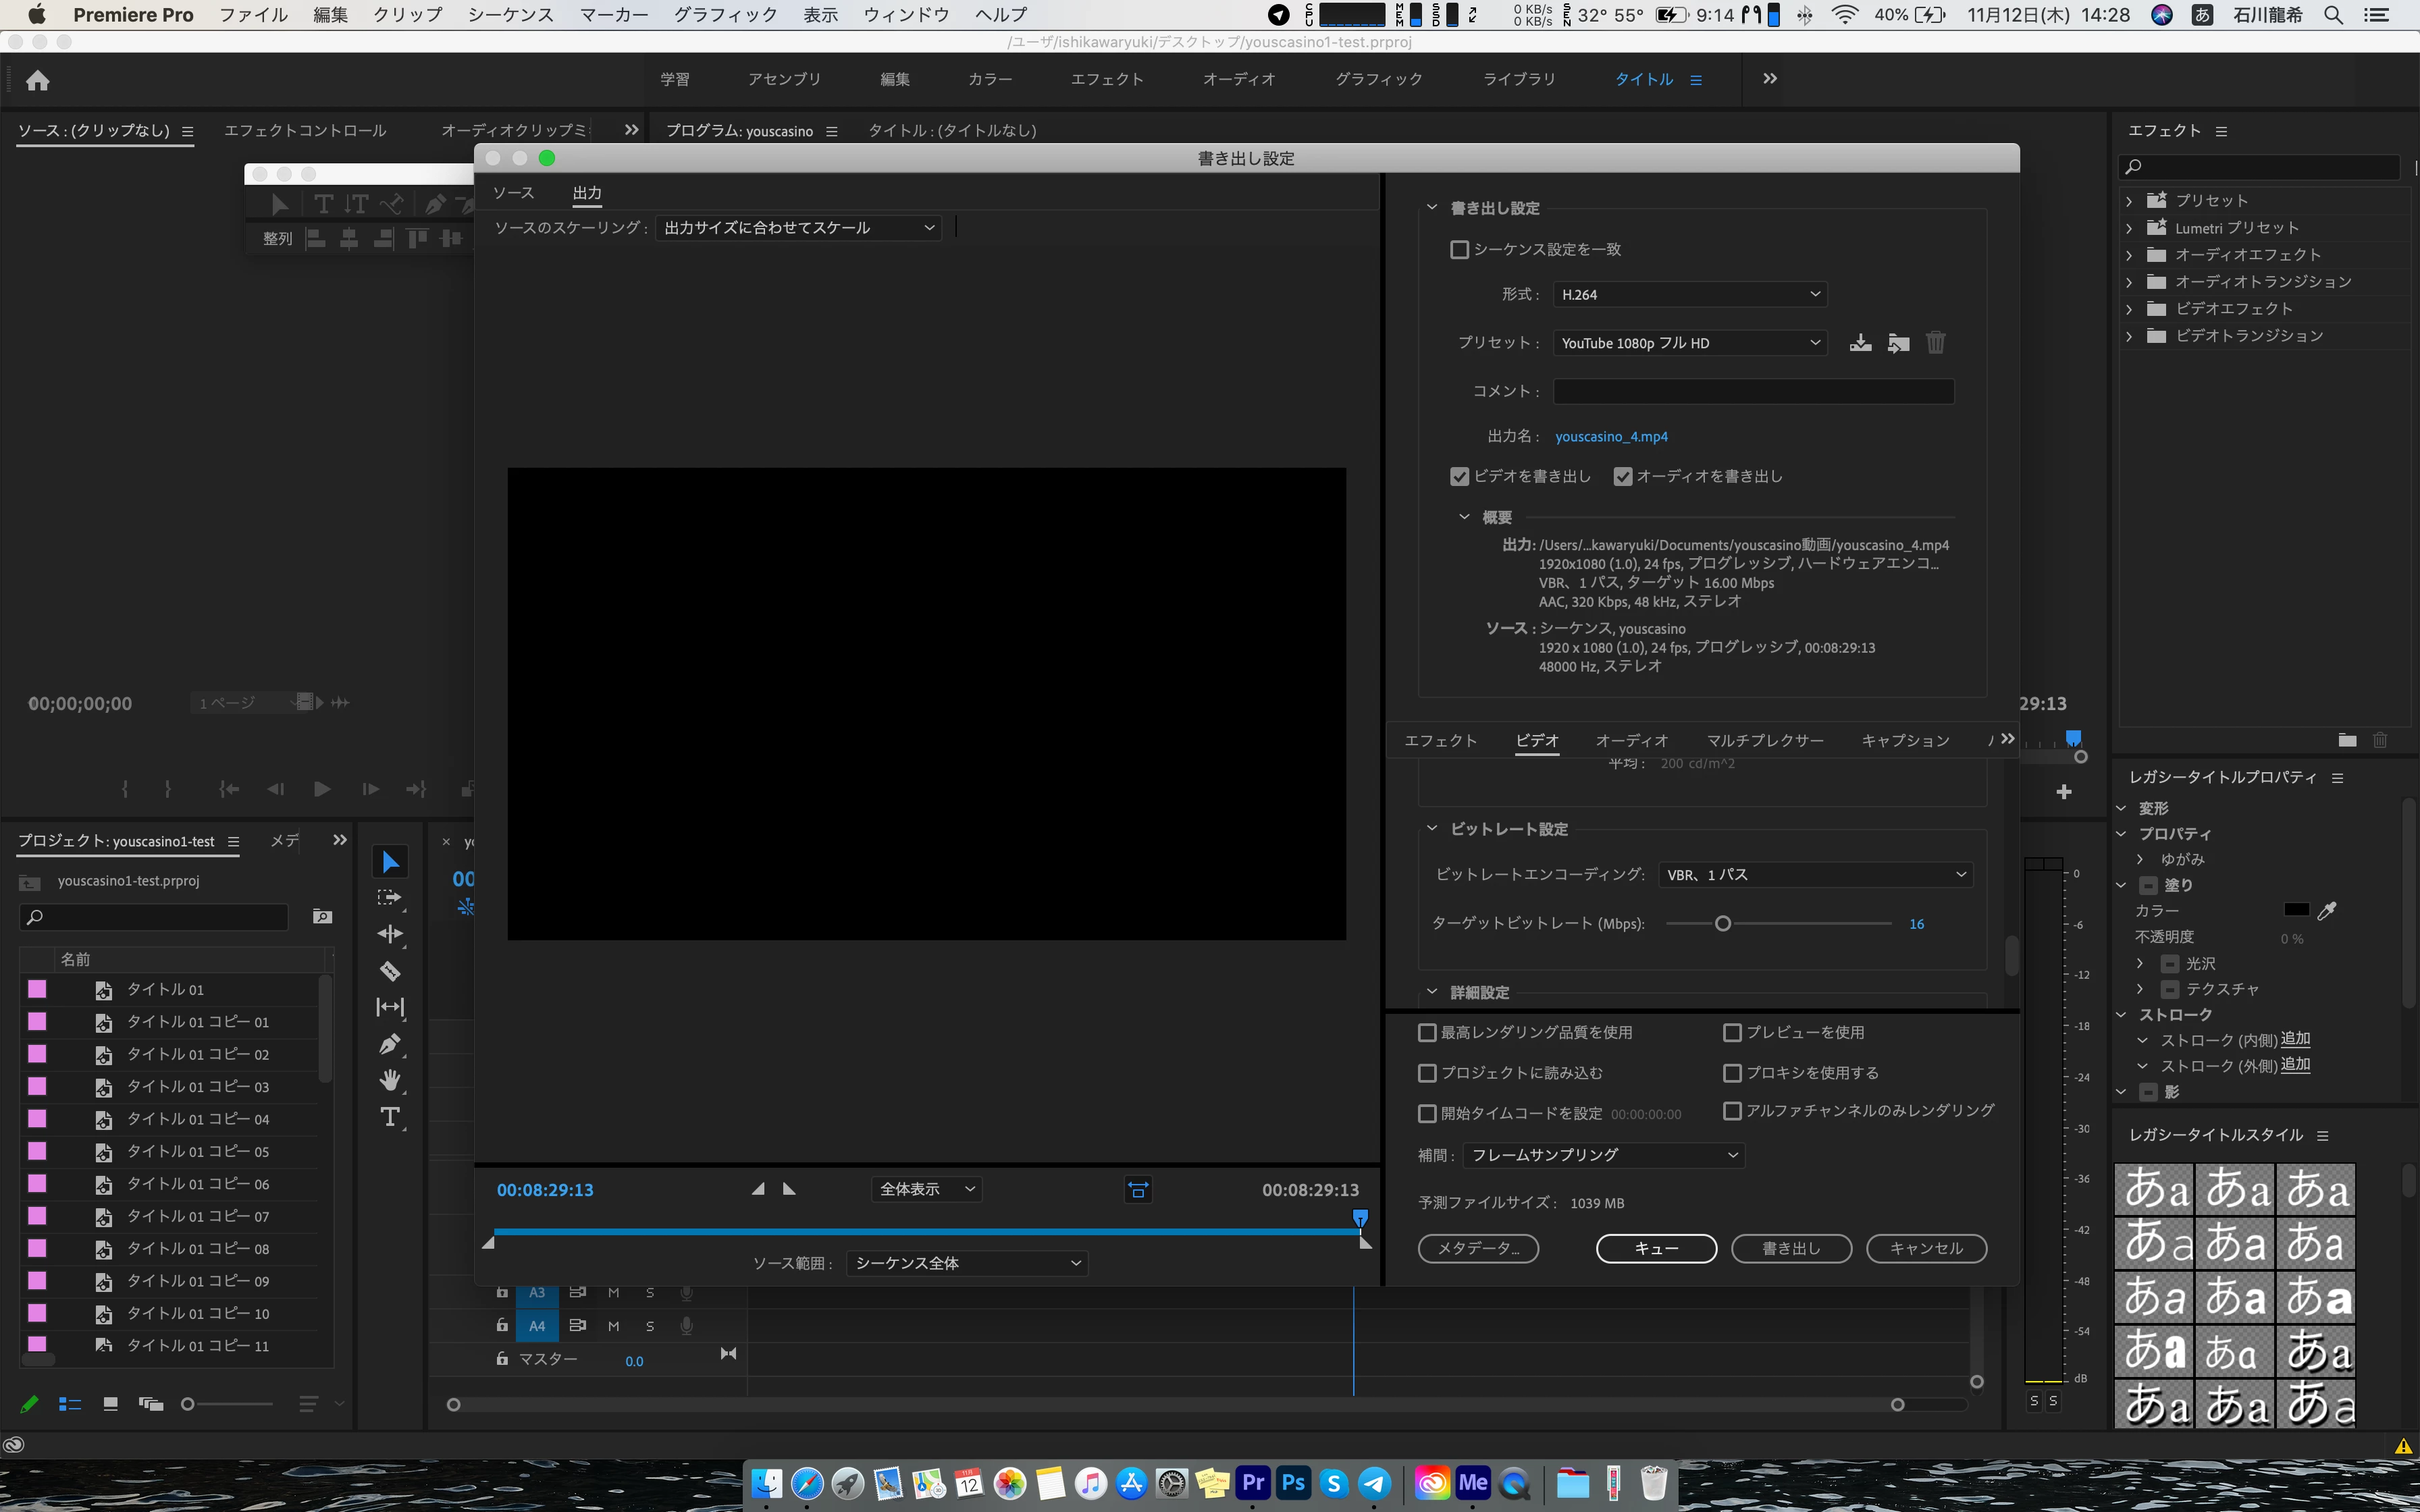This screenshot has height=1512, width=2420.
Task: Expand the Video Effects folder
Action: click(x=2129, y=309)
